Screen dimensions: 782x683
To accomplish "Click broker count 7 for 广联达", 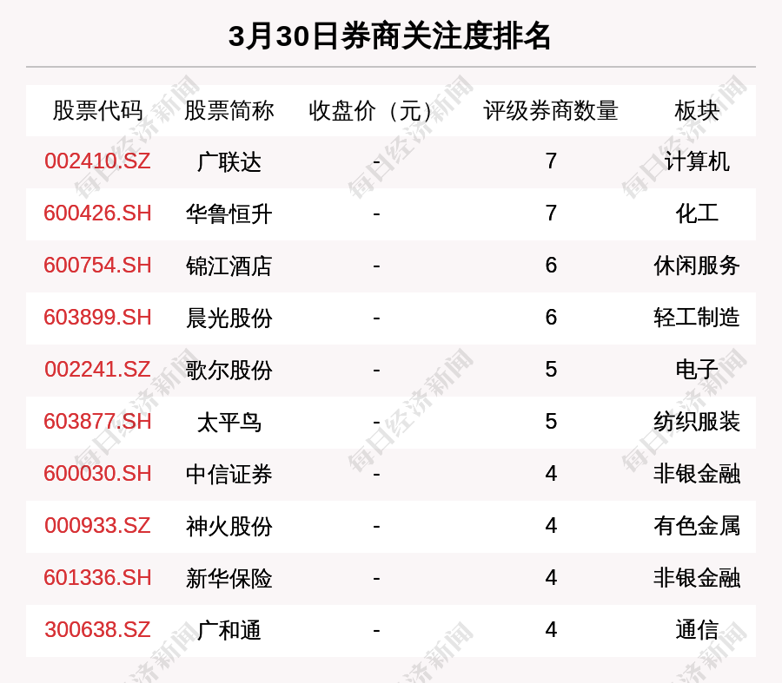I will pos(551,161).
